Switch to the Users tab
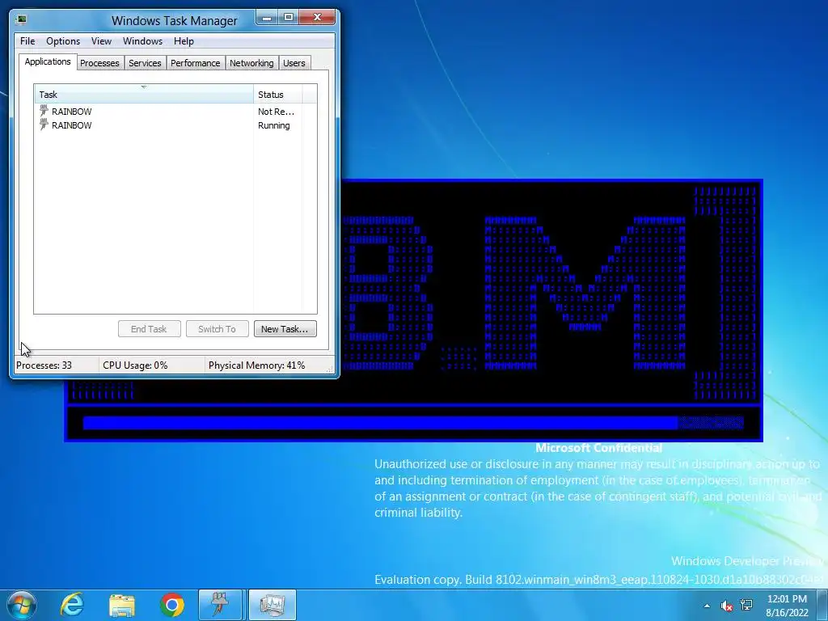Image resolution: width=828 pixels, height=621 pixels. pos(294,63)
